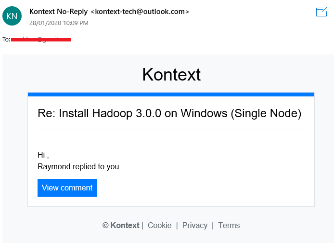Image resolution: width=334 pixels, height=243 pixels.
Task: Click the bold Kontext footer link
Action: click(125, 225)
